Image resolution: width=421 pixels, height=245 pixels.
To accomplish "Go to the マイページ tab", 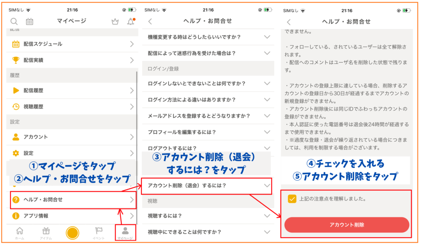I will coord(125,233).
